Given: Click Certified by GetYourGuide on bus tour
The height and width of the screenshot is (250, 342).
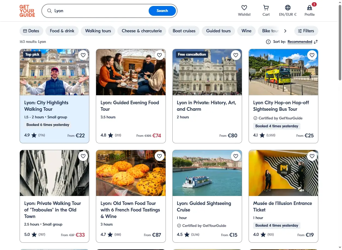Looking at the screenshot, I should (x=278, y=118).
